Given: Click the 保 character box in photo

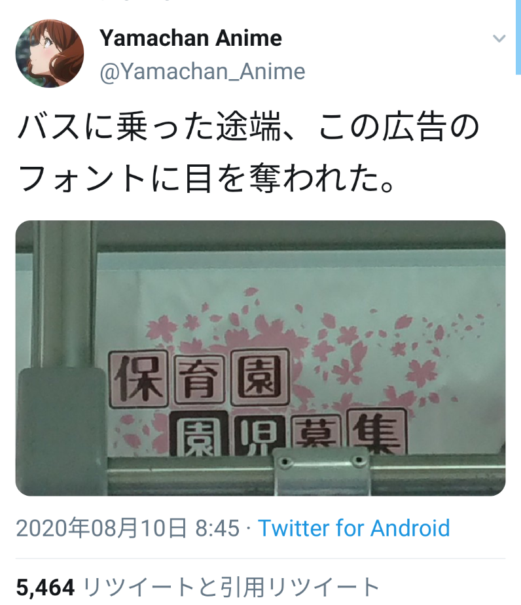Looking at the screenshot, I should (139, 379).
